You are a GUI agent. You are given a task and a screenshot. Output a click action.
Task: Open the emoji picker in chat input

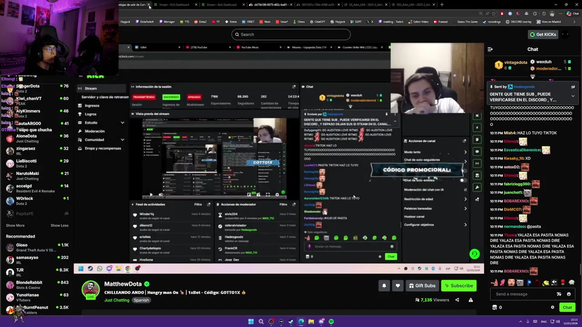(568, 294)
